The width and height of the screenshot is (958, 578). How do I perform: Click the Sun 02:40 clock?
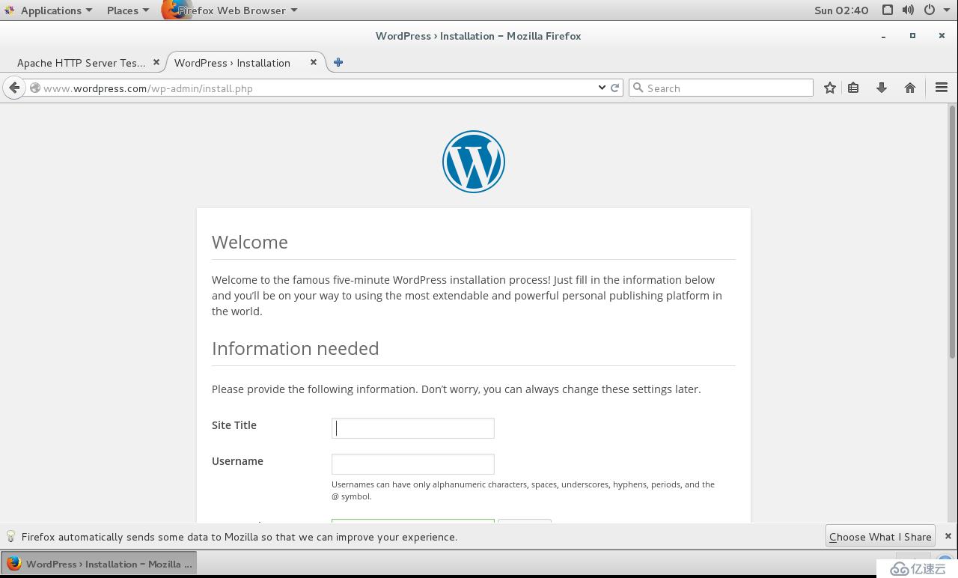pyautogui.click(x=841, y=10)
